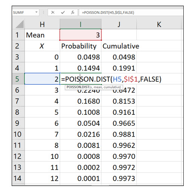Select row 1 header
Image resolution: width=192 pixels, height=192 pixels.
click(x=18, y=35)
